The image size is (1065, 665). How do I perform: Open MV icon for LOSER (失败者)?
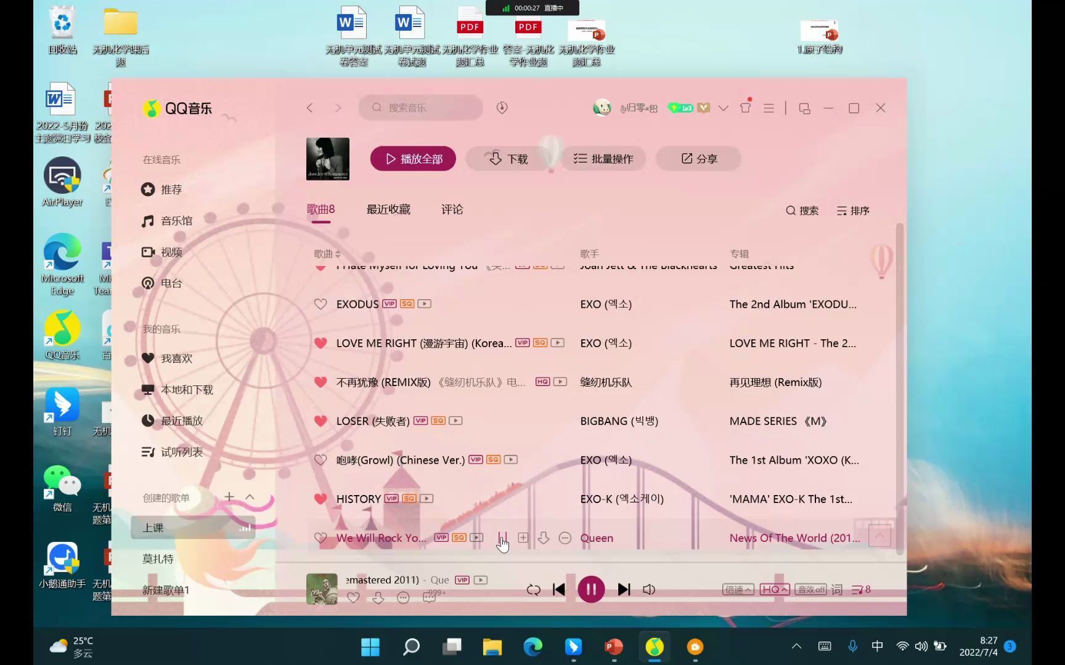[455, 421]
